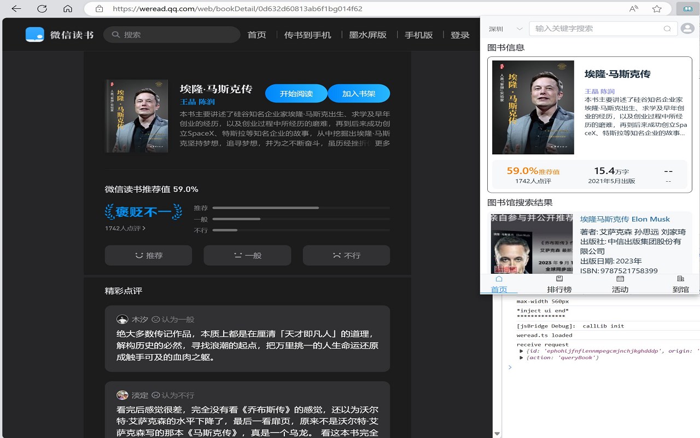Expand description with 更多
Viewport: 700px width, 438px height.
(x=382, y=143)
